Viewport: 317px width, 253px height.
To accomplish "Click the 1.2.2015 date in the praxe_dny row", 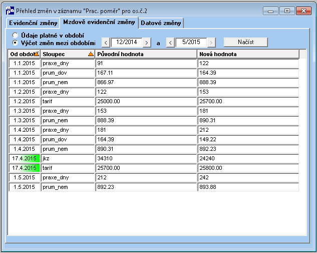I will pyautogui.click(x=24, y=92).
